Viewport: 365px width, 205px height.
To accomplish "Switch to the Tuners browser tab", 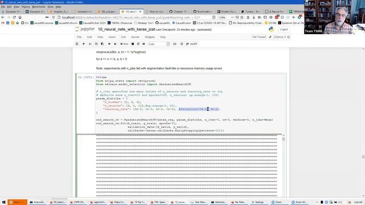I will 251,11.
